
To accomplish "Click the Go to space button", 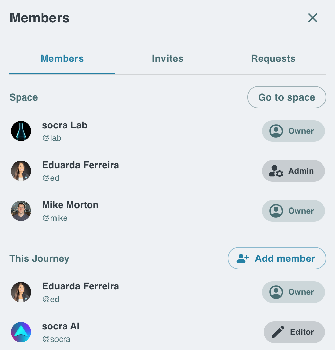I will [x=287, y=97].
